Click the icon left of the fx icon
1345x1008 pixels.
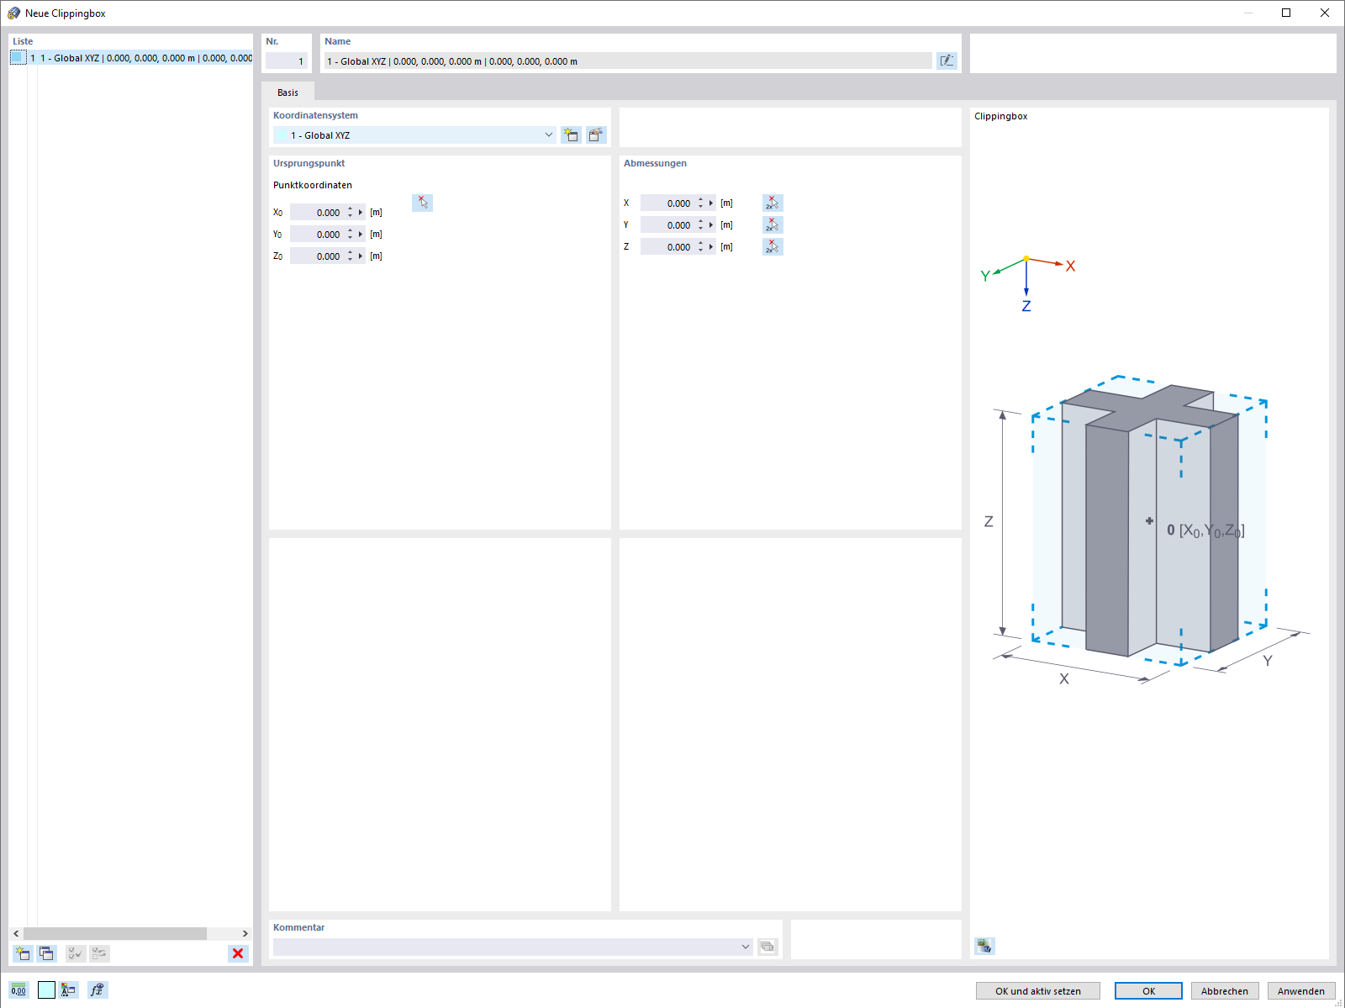coord(69,990)
